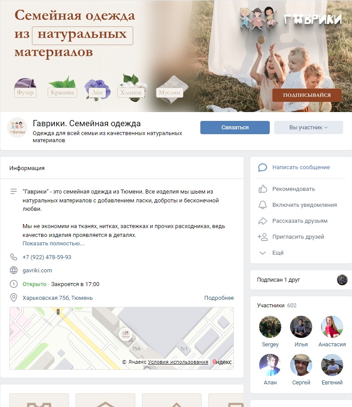Expand description with Показать полностью

[54, 244]
